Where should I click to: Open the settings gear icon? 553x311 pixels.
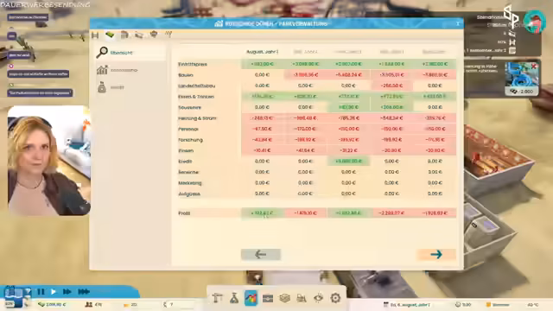point(335,298)
